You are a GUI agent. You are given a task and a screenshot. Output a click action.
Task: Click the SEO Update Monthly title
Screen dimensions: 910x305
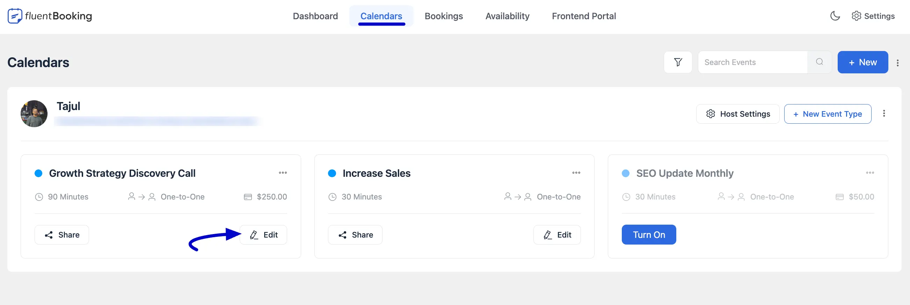[x=685, y=173]
